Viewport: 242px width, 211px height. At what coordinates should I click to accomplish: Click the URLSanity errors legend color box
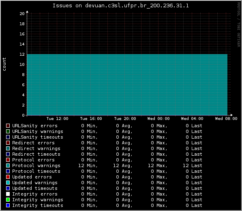pyautogui.click(x=8, y=126)
